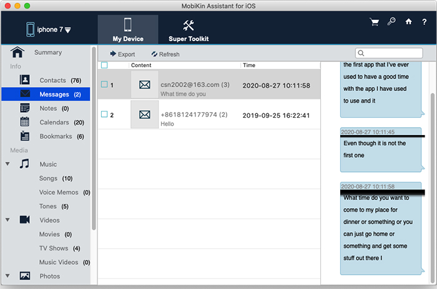This screenshot has height=289, width=437.
Task: Open Summary in the sidebar
Action: coord(48,52)
